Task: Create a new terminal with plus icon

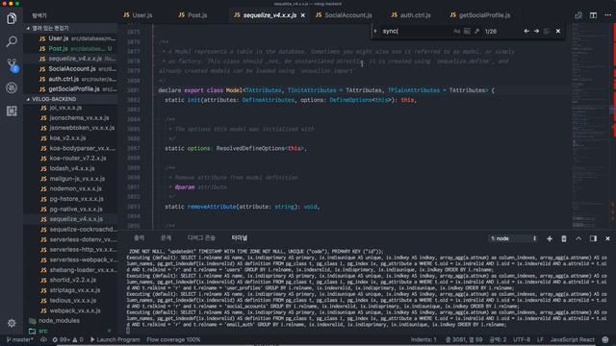Action: [x=550, y=238]
